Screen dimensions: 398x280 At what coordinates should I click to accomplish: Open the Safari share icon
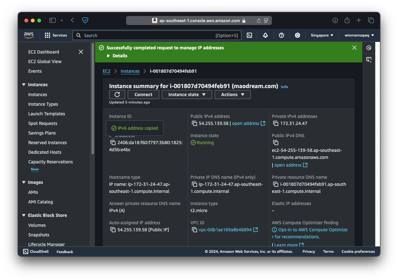click(x=347, y=20)
